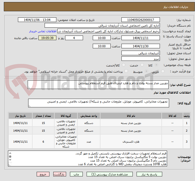The height and width of the screenshot is (181, 195).
Task: Click the delivery province field آذربایجان شرقی
Action: 140,53
